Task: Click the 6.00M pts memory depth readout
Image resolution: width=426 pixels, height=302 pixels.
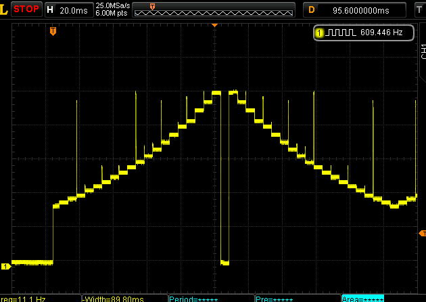Action: pos(112,13)
